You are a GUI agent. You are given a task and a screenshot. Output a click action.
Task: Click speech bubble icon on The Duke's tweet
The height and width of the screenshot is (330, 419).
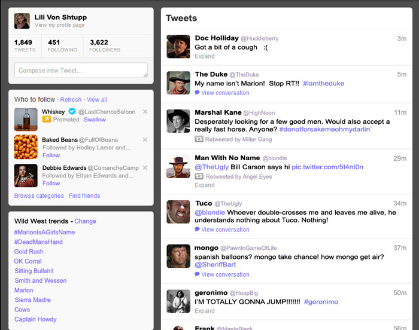197,93
